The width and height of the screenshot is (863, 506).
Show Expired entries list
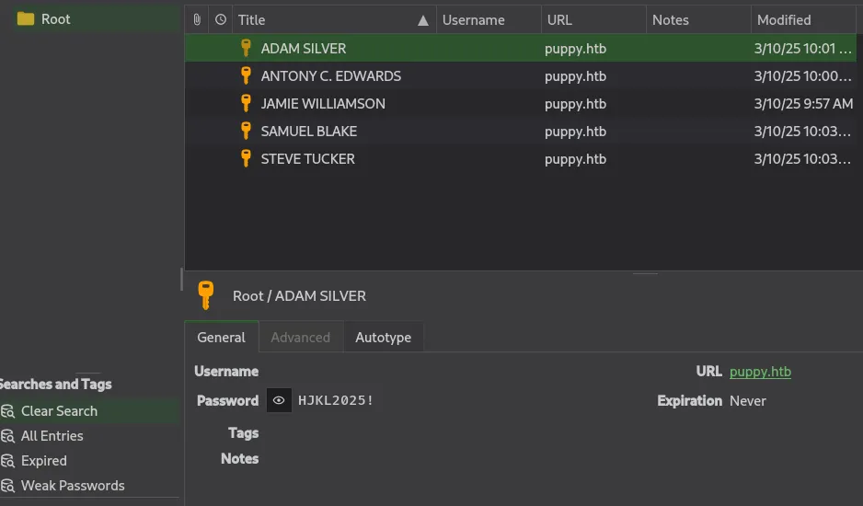coord(44,461)
